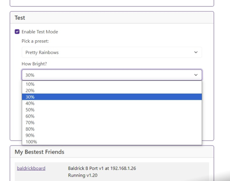Select 100% brightness option

click(x=112, y=142)
